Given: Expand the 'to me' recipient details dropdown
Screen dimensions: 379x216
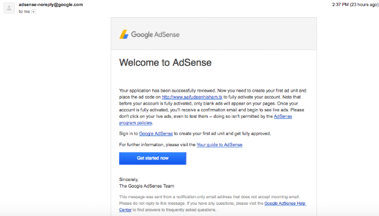Looking at the screenshot, I should [34, 12].
